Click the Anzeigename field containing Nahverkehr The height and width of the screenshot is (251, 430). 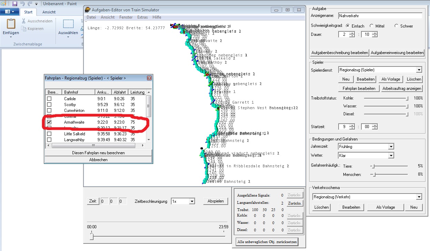coord(380,15)
